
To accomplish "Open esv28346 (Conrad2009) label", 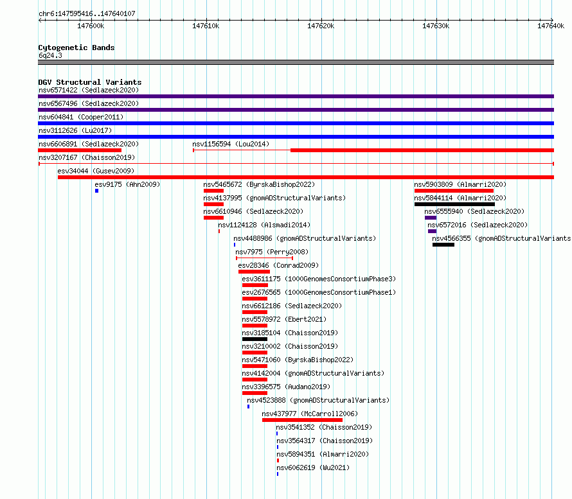I will pos(278,265).
